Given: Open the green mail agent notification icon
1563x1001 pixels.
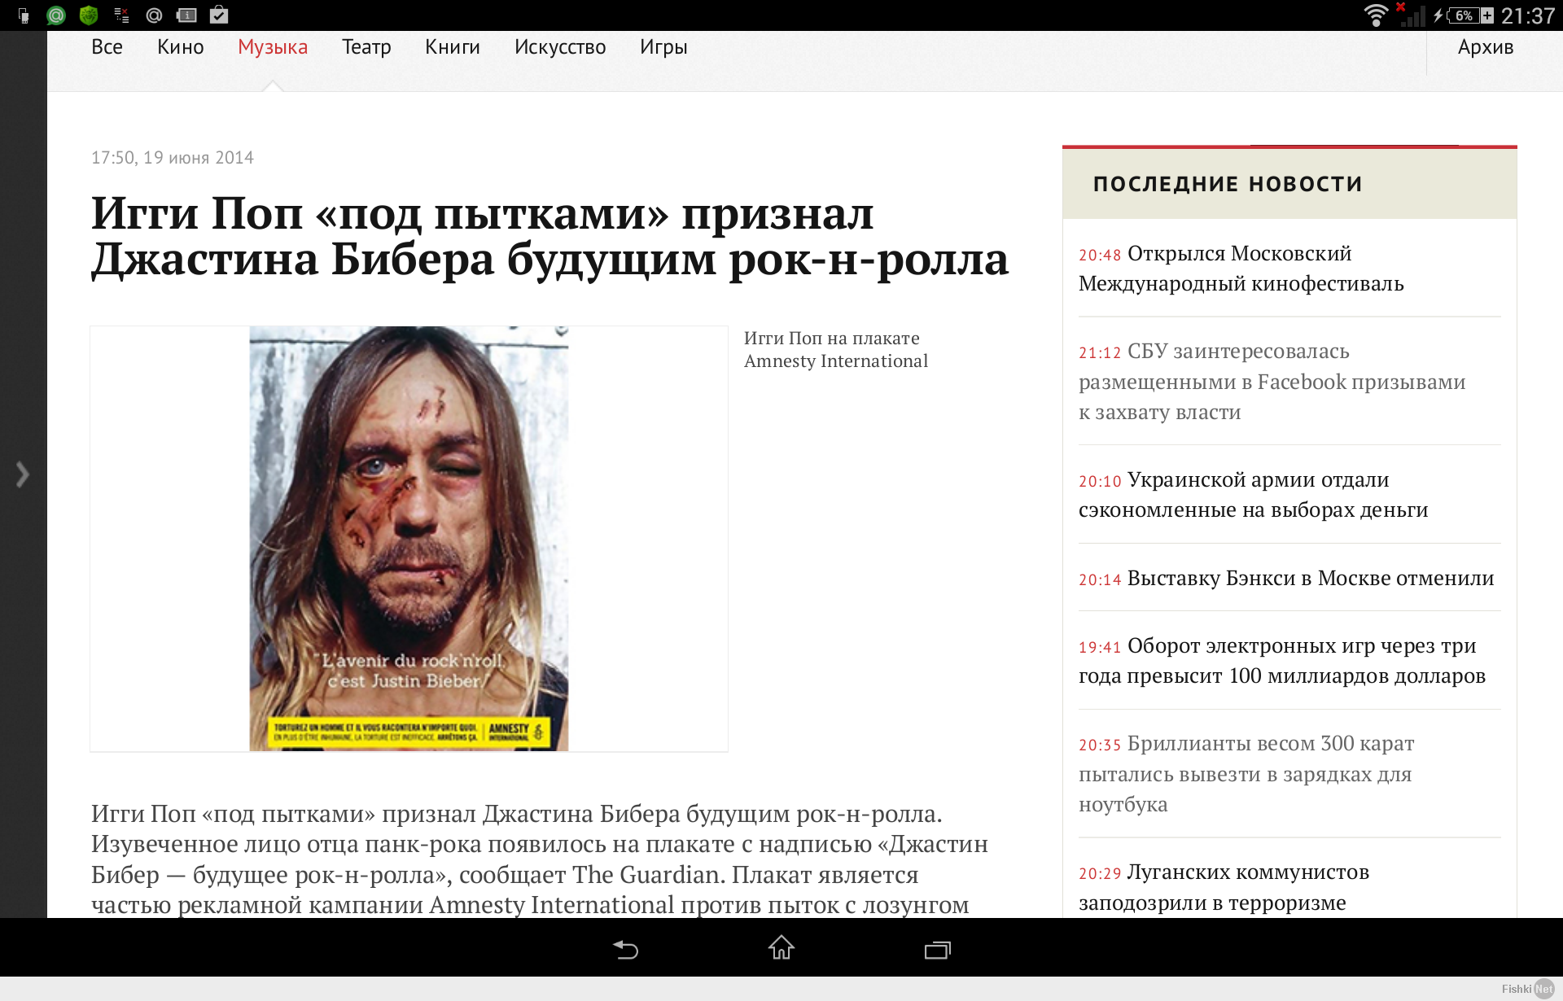Looking at the screenshot, I should point(56,15).
